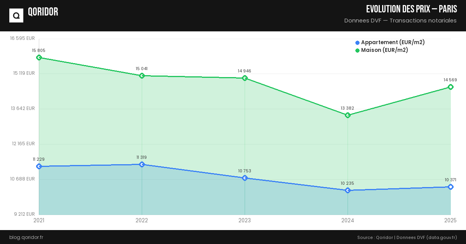This screenshot has width=466, height=244.
Task: Click the Qoridor logo icon
Action: click(x=16, y=15)
